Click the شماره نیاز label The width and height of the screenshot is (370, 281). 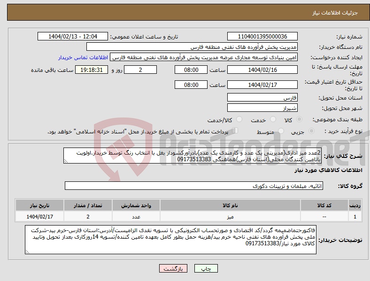(349, 37)
